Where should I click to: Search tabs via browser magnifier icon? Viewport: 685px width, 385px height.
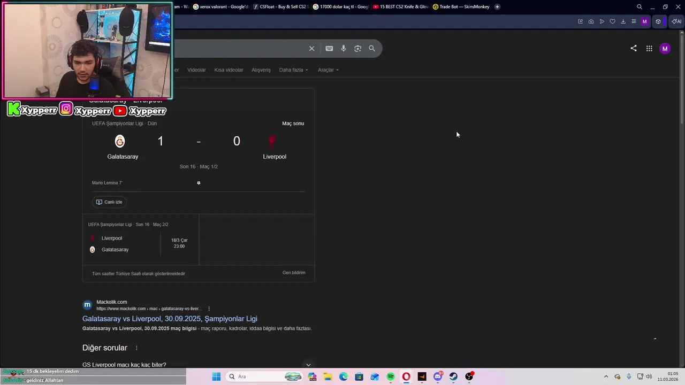click(640, 7)
